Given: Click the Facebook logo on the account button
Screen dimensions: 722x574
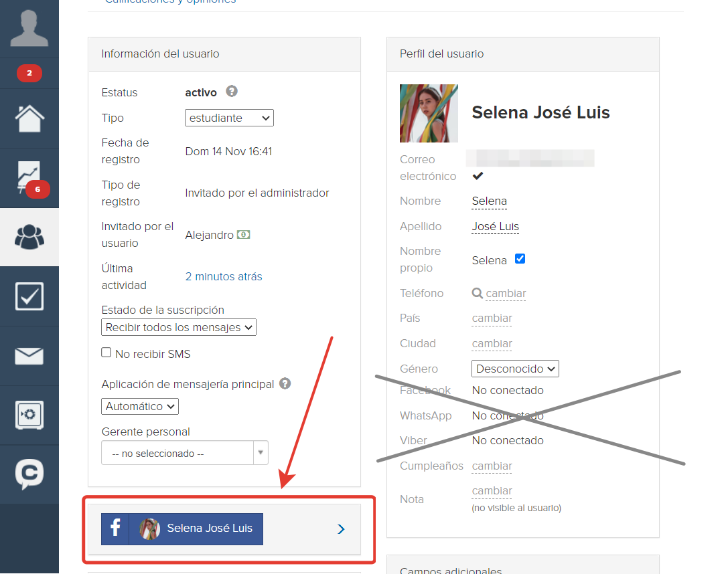Looking at the screenshot, I should point(115,529).
